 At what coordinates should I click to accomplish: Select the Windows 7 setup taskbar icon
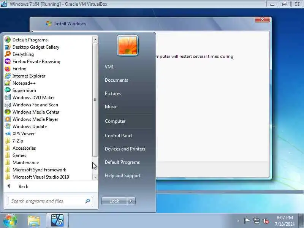[x=57, y=221]
